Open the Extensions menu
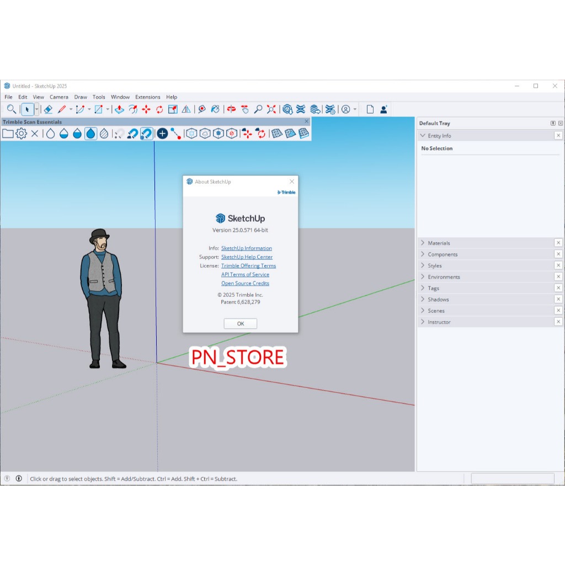This screenshot has height=565, width=565. pos(147,97)
